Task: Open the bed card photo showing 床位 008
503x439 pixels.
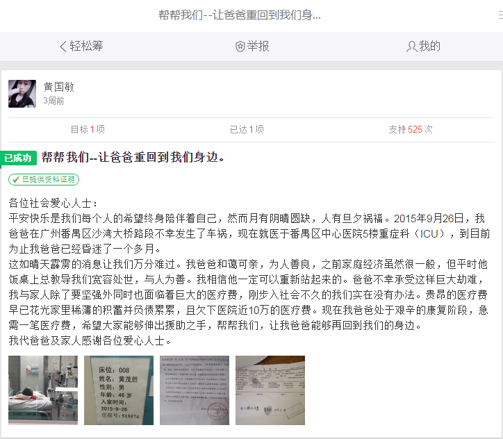Action: [119, 390]
